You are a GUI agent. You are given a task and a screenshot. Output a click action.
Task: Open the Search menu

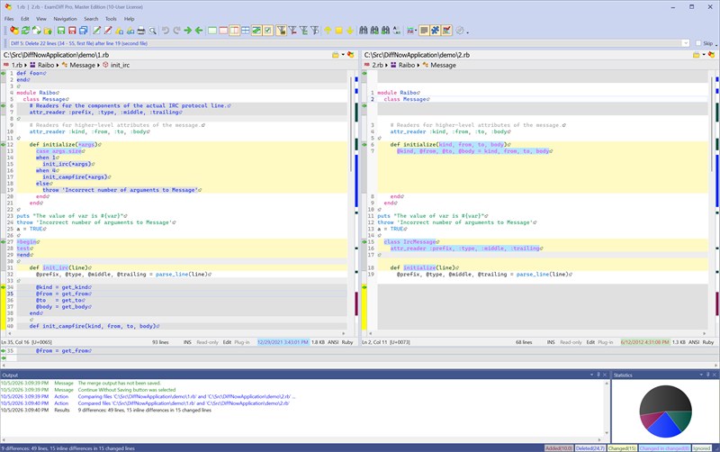(x=91, y=19)
